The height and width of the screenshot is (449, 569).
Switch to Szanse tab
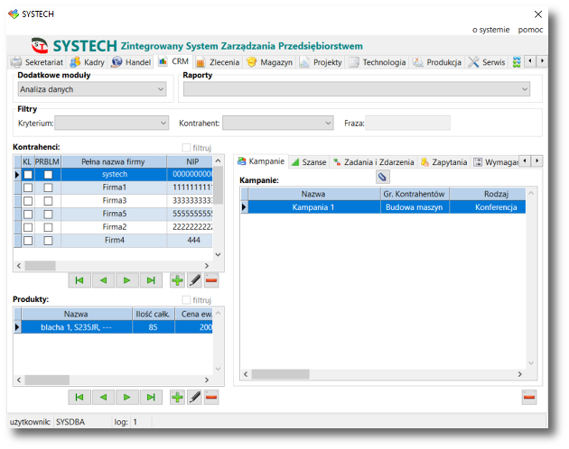pos(309,162)
